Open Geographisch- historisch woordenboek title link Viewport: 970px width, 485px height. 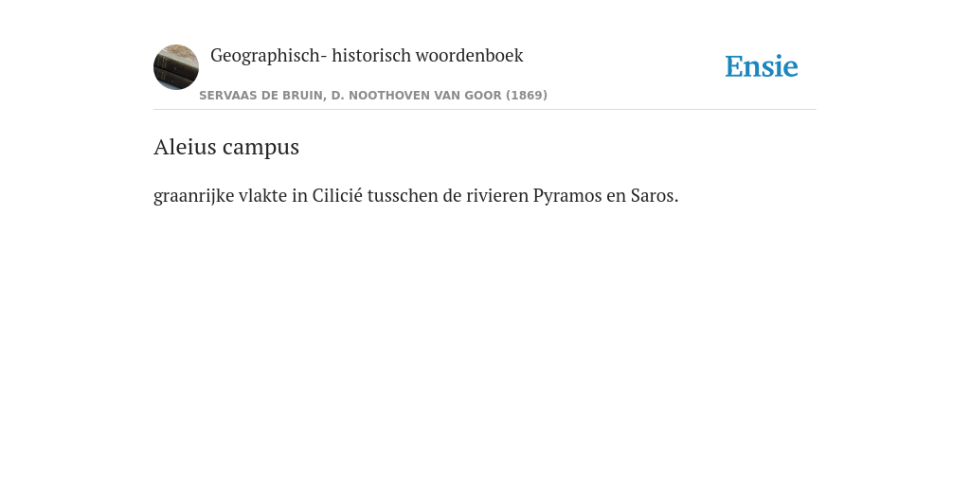point(367,56)
